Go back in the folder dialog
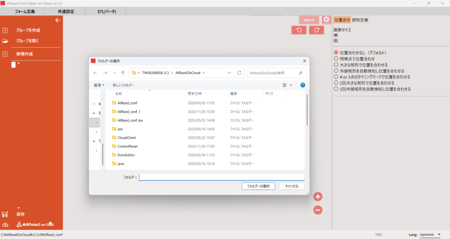The width and height of the screenshot is (450, 239). click(x=95, y=73)
